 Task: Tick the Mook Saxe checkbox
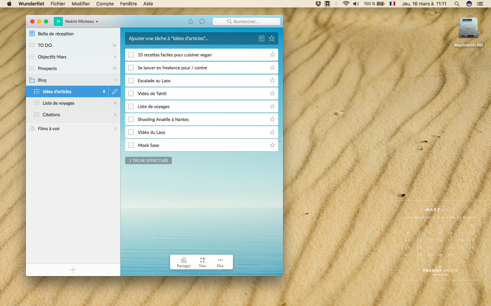tap(131, 145)
